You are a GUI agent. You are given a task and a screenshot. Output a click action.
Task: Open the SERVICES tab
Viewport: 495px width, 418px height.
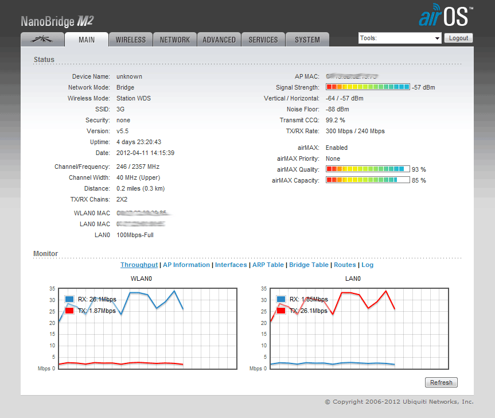click(x=263, y=40)
